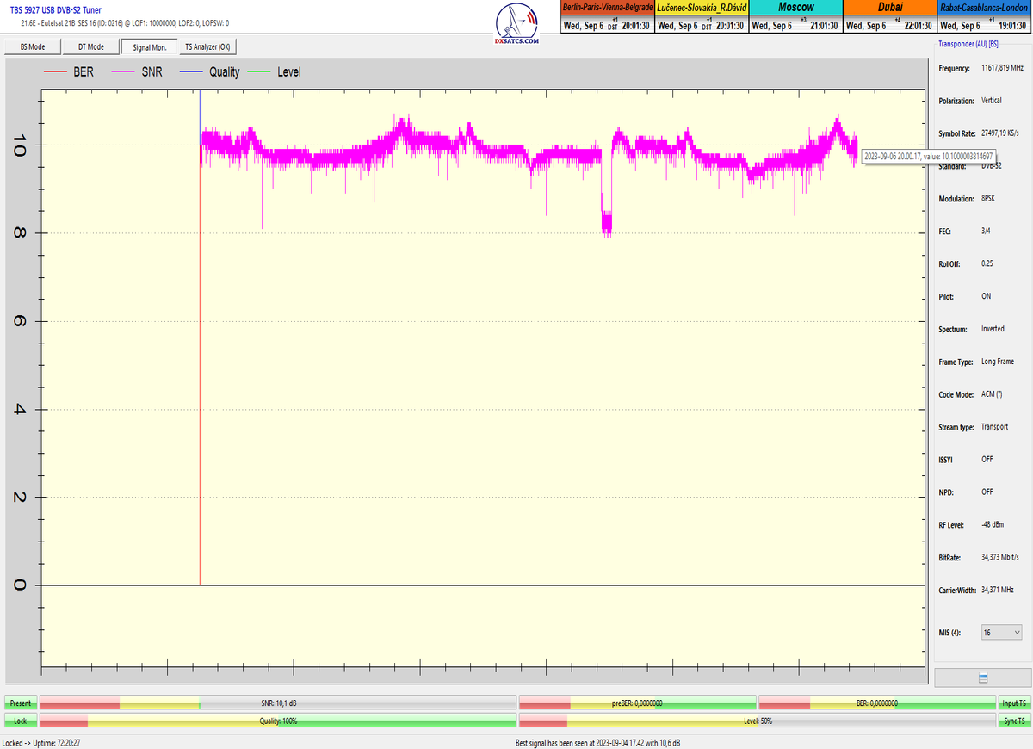
Task: Click the DXSATCS.COM satellite dish logo
Action: coord(518,22)
